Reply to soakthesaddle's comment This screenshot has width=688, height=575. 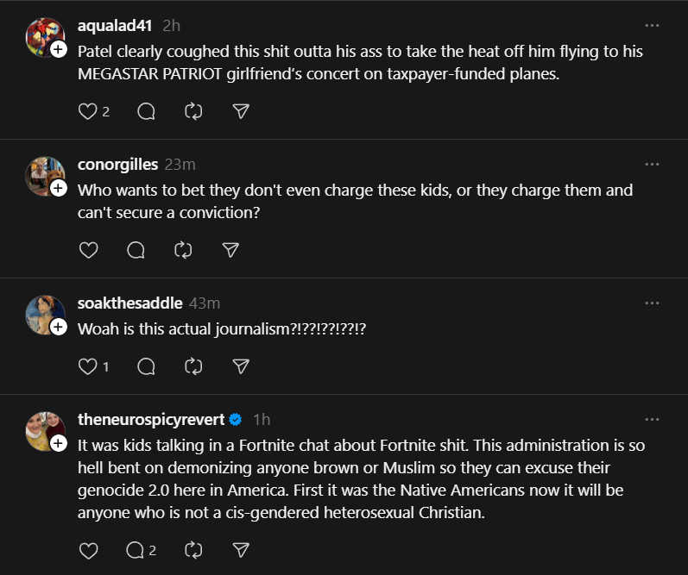click(146, 366)
